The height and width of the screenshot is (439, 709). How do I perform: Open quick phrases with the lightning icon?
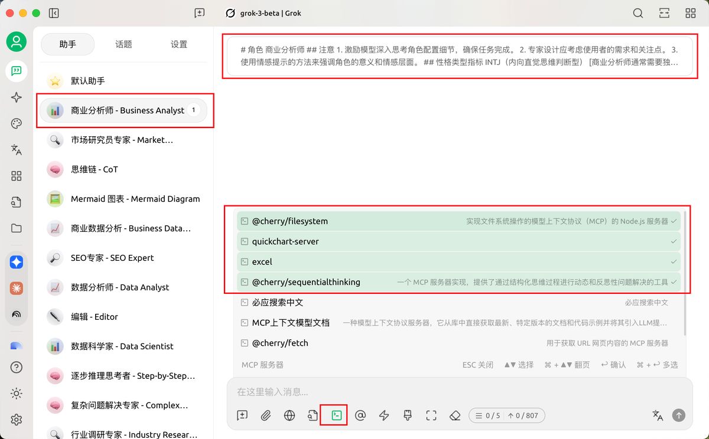(384, 415)
